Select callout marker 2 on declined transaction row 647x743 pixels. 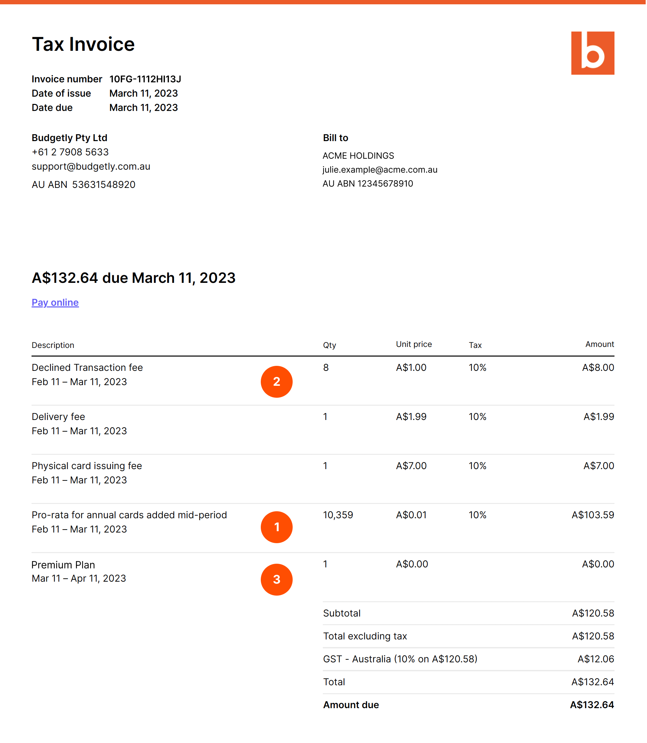[277, 382]
